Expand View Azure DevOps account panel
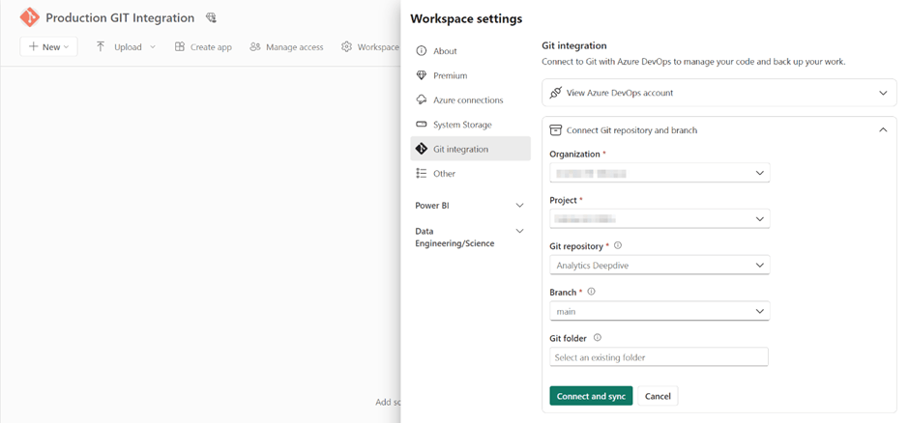Viewport: 909px width, 423px height. [718, 93]
